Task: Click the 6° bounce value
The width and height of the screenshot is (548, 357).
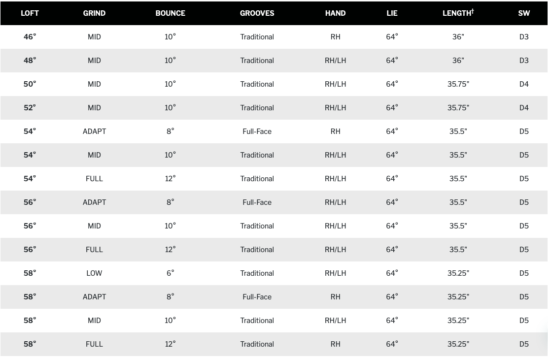Action: click(x=170, y=273)
